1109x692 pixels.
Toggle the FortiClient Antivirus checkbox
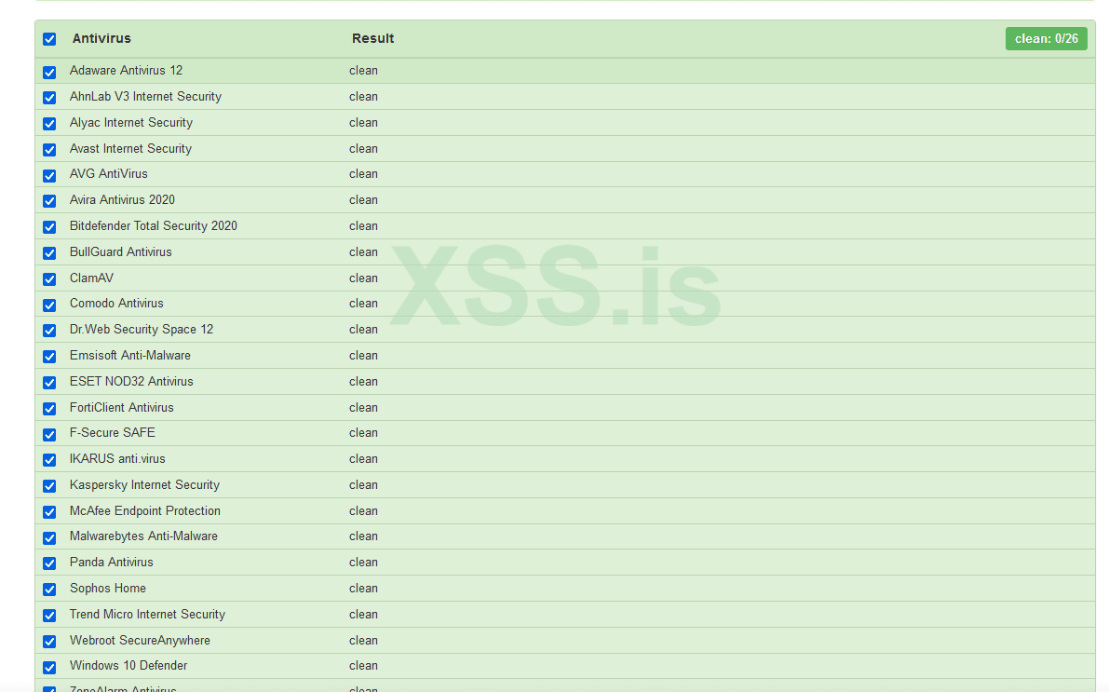[x=49, y=409]
